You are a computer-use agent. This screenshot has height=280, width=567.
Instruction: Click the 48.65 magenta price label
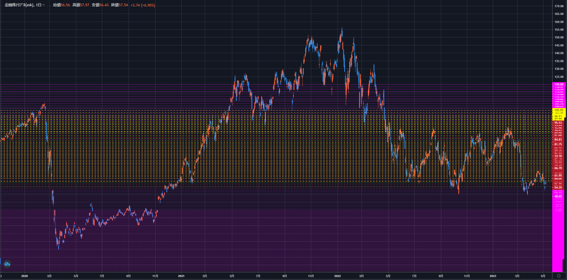click(x=558, y=196)
